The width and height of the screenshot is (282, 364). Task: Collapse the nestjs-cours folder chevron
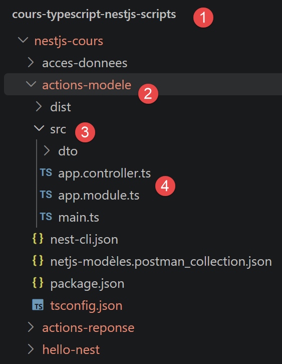(23, 40)
